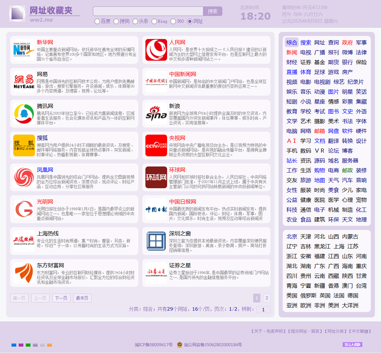Image resolution: width=381 pixels, height=353 pixels.
Task: Click the 网易 NetEase logo
Action: (24, 82)
